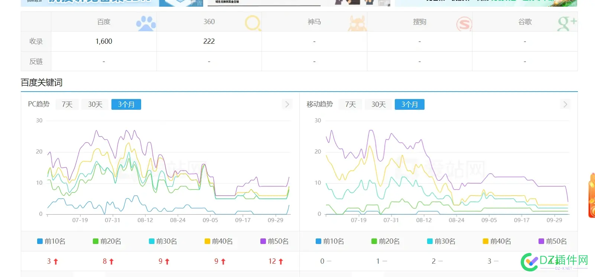The image size is (595, 277).
Task: Toggle 前30名 legend in PC chart
Action: pyautogui.click(x=163, y=241)
